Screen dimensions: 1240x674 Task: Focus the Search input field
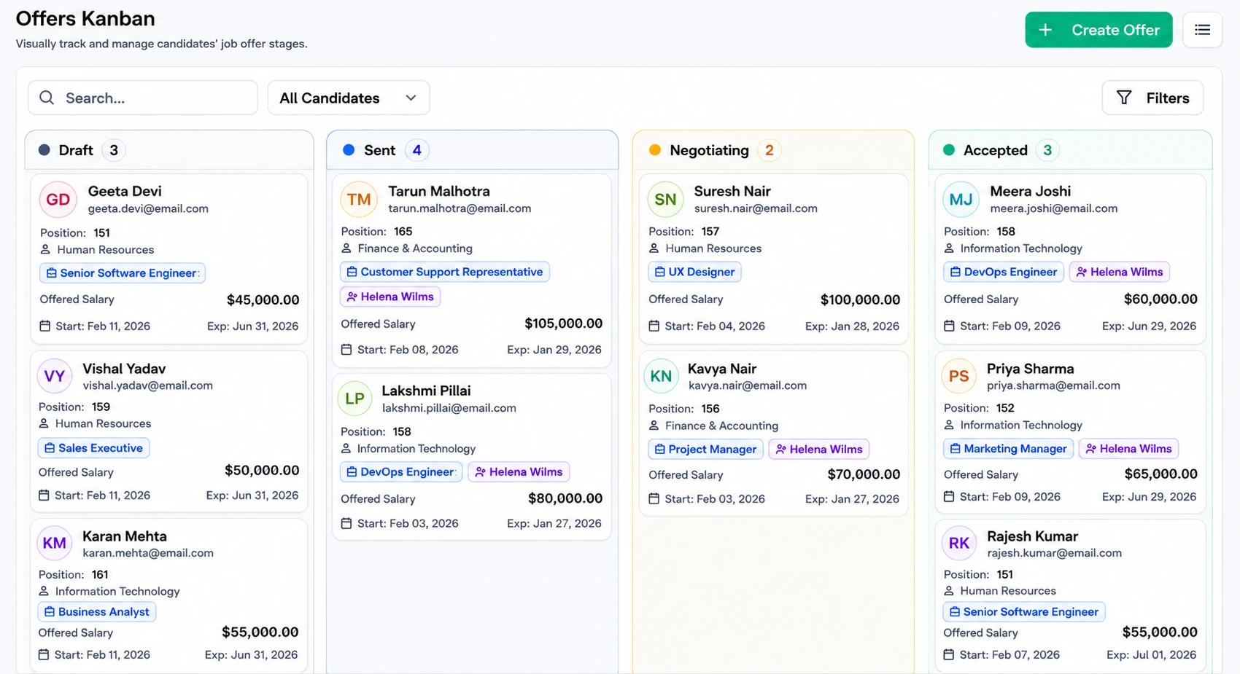point(143,98)
